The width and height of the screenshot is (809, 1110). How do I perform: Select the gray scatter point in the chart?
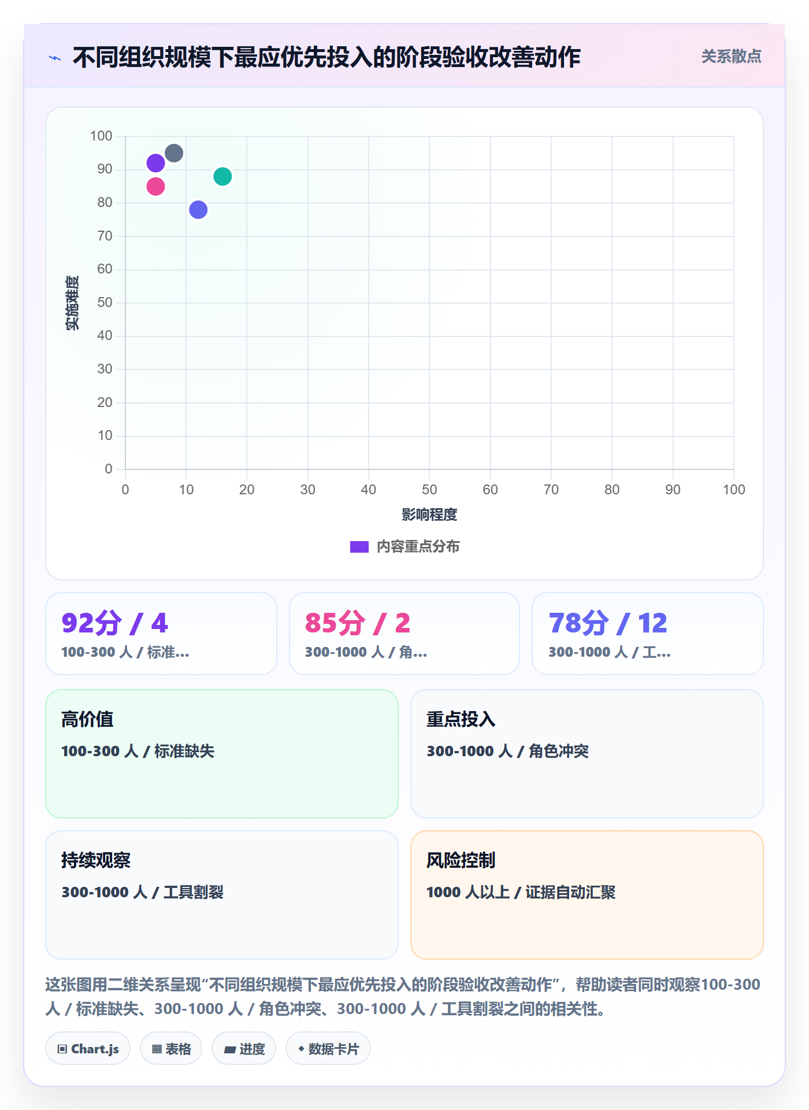[174, 153]
